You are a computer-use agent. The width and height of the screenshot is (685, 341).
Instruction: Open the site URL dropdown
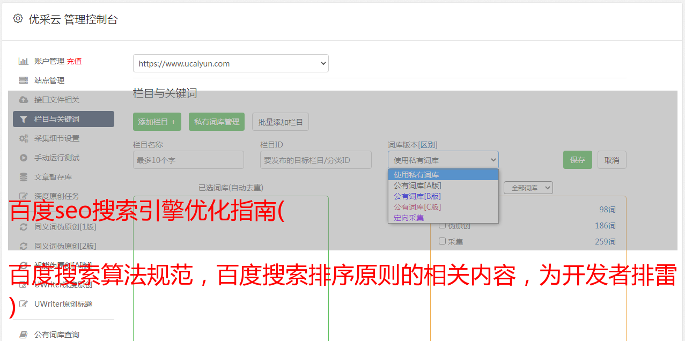[231, 63]
